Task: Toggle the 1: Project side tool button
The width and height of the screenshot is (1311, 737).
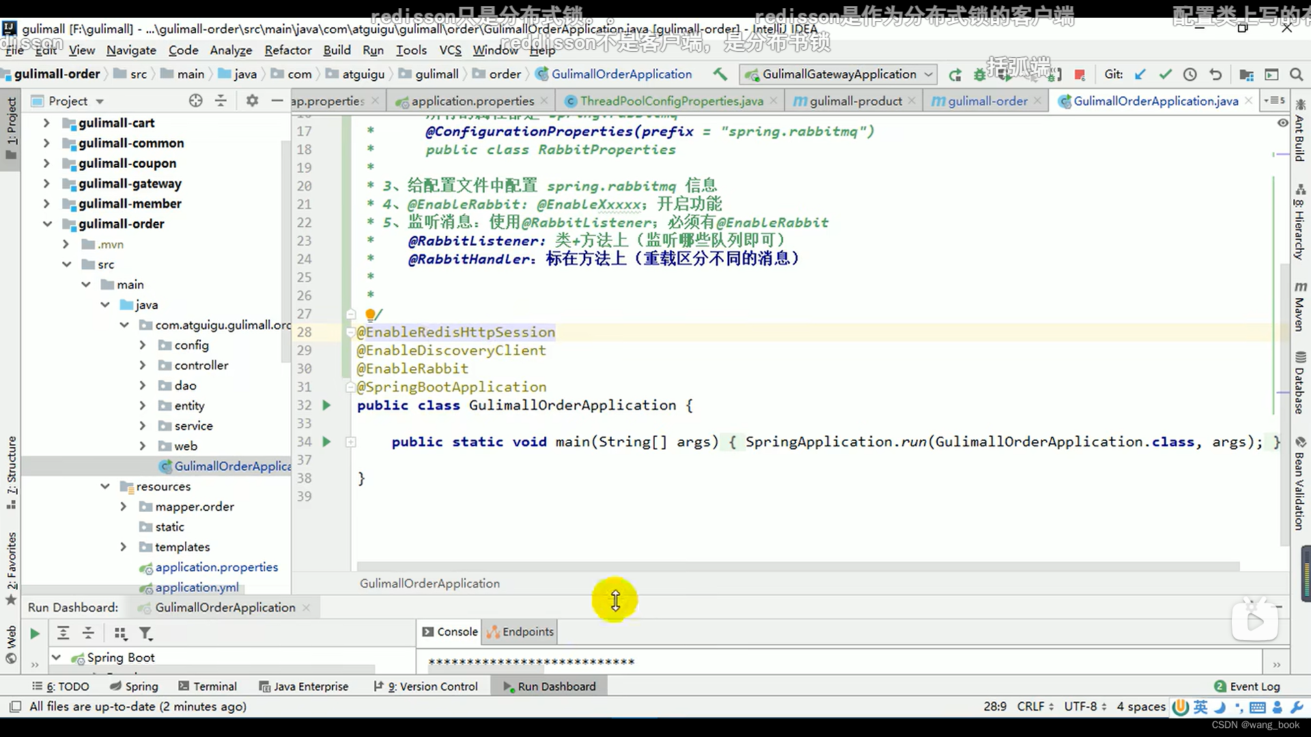Action: pyautogui.click(x=12, y=128)
